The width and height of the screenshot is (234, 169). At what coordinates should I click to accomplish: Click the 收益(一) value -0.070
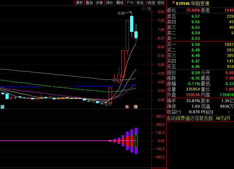point(194,112)
